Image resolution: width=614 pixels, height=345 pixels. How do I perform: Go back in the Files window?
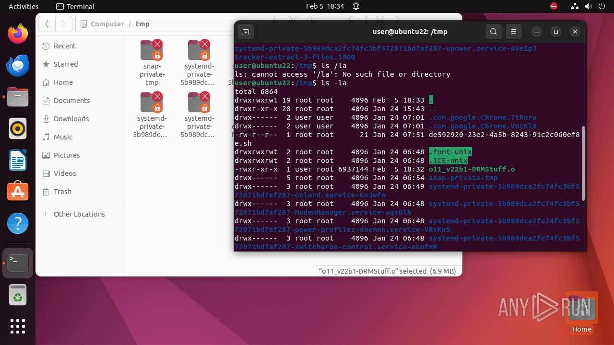(x=47, y=24)
